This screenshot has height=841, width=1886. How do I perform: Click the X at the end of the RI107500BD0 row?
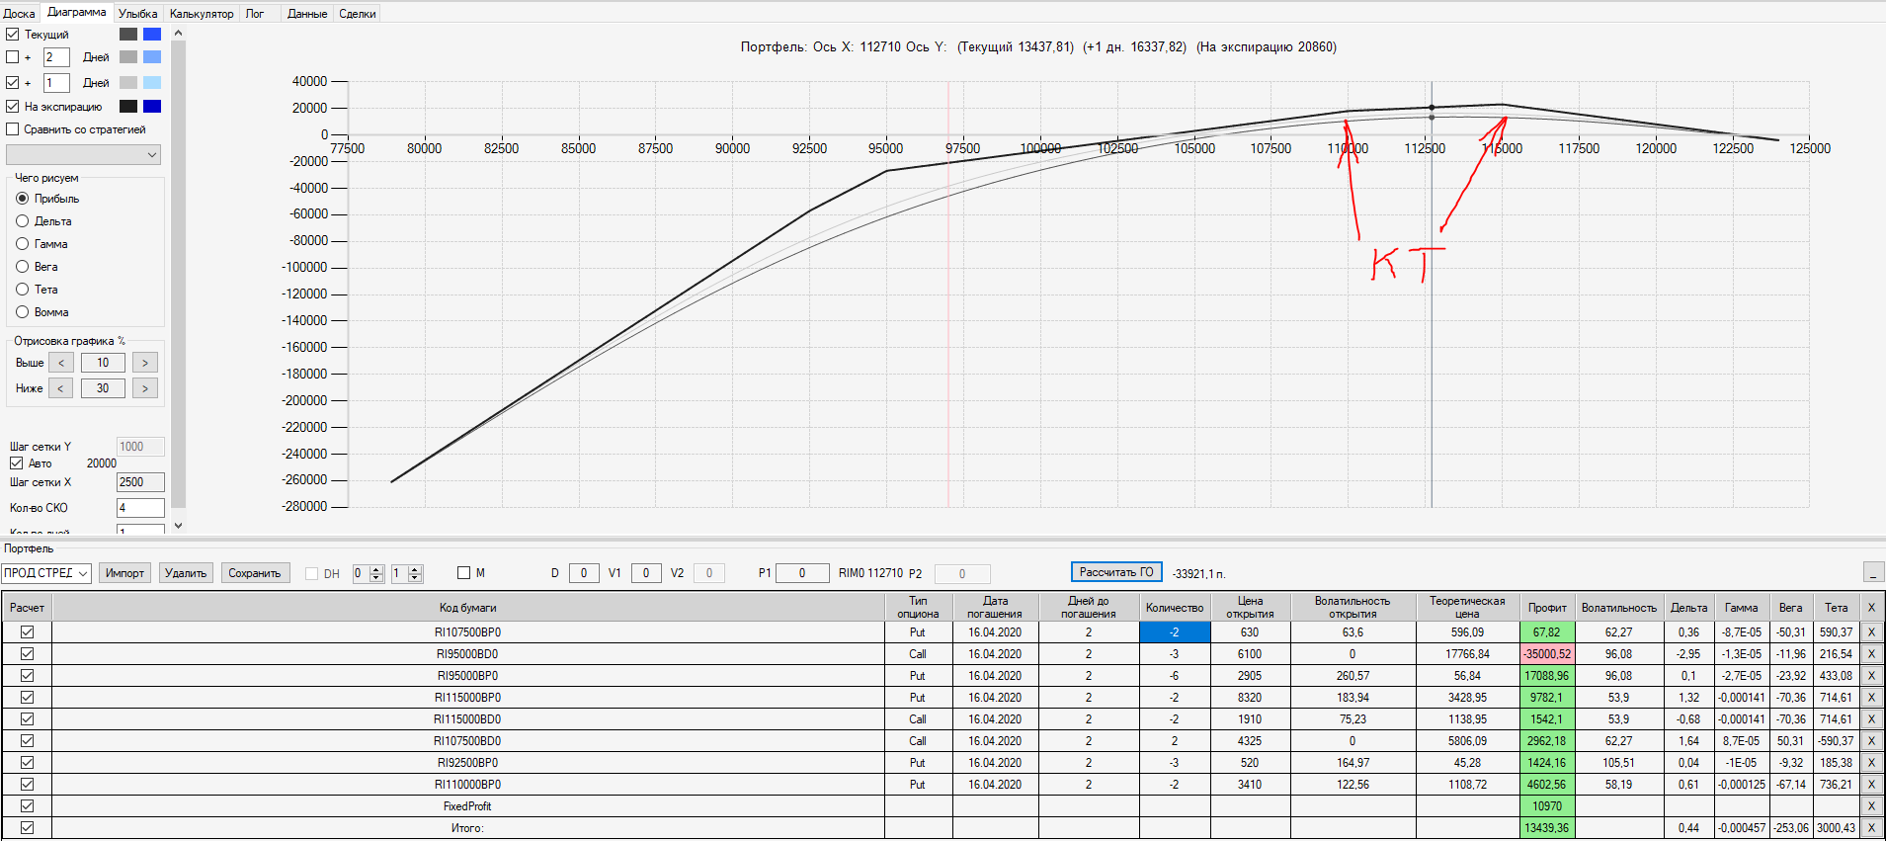1871,741
